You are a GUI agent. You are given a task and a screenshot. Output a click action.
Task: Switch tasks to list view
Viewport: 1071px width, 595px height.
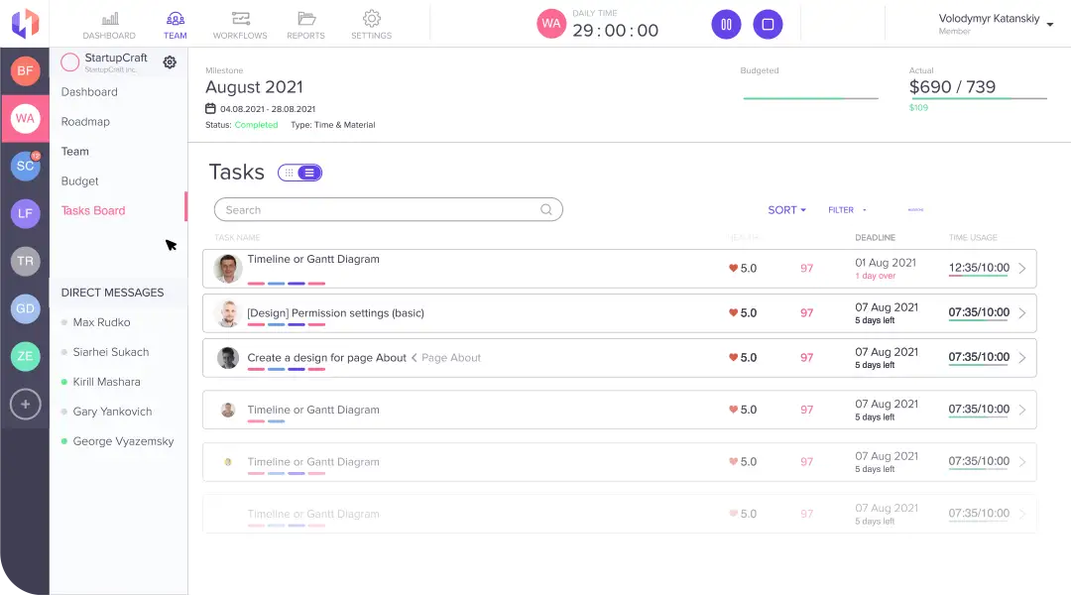(x=309, y=173)
